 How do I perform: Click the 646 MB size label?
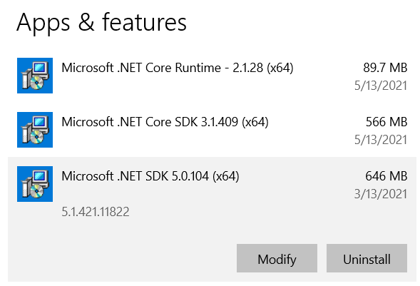point(386,176)
